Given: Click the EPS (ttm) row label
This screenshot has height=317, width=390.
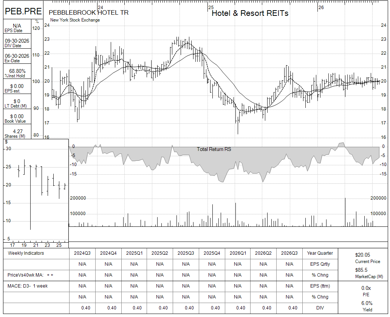Looking at the screenshot, I should click(x=320, y=286).
